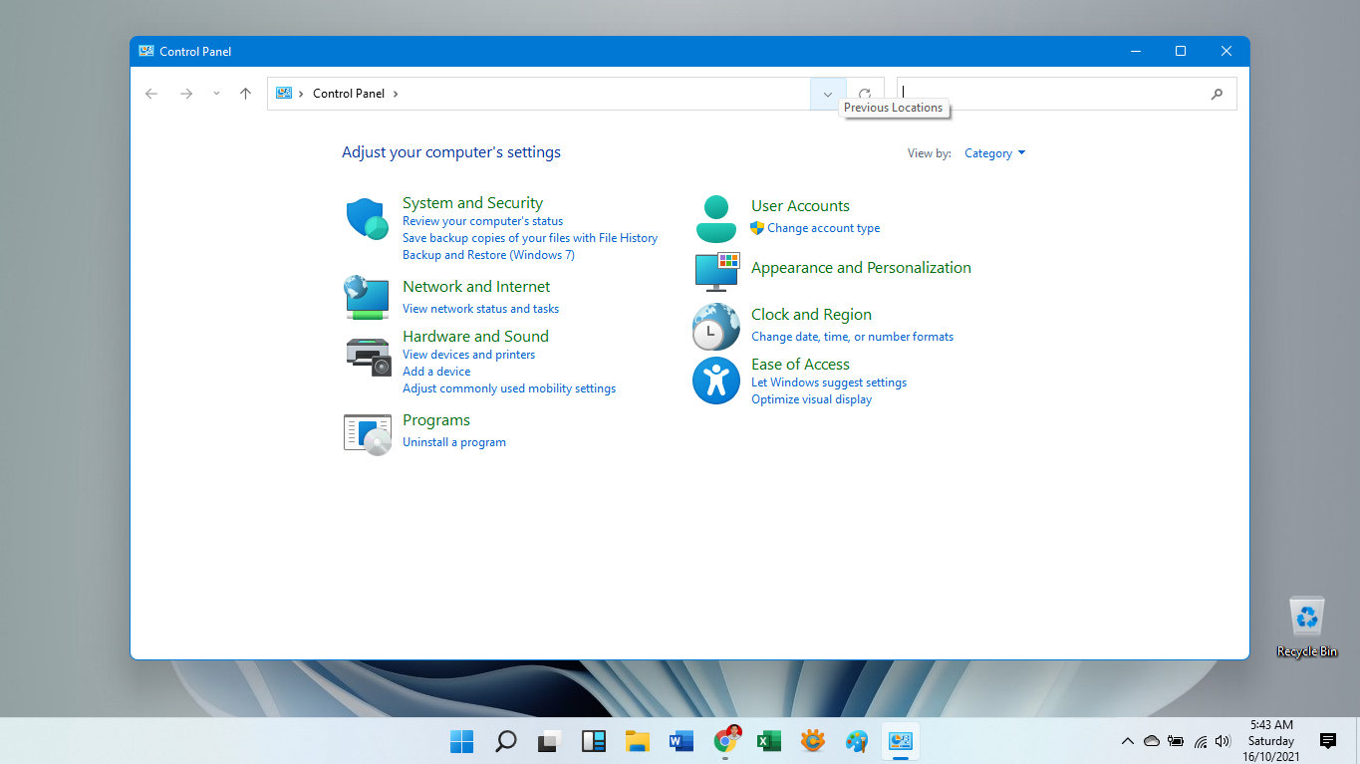
Task: Open the Windows Start menu on the taskbar
Action: point(461,741)
